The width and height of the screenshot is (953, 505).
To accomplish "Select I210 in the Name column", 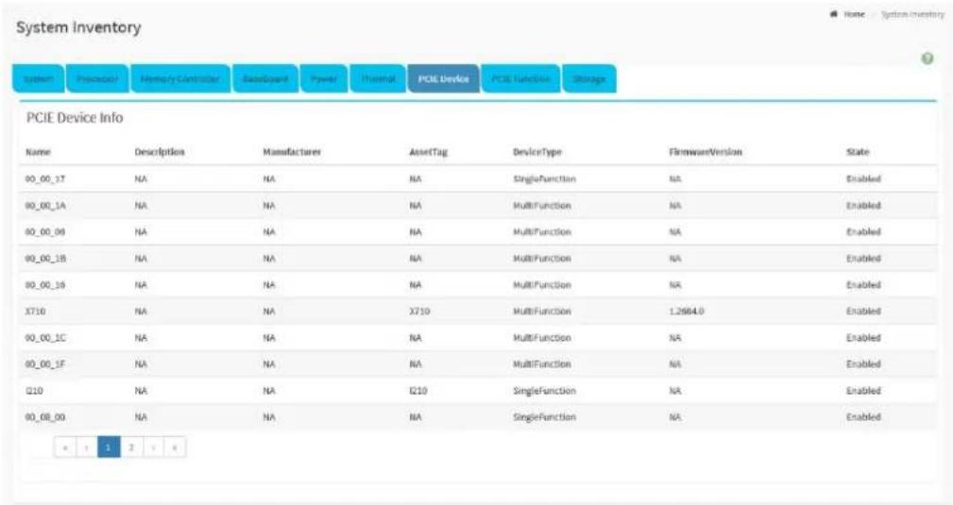I will point(34,392).
